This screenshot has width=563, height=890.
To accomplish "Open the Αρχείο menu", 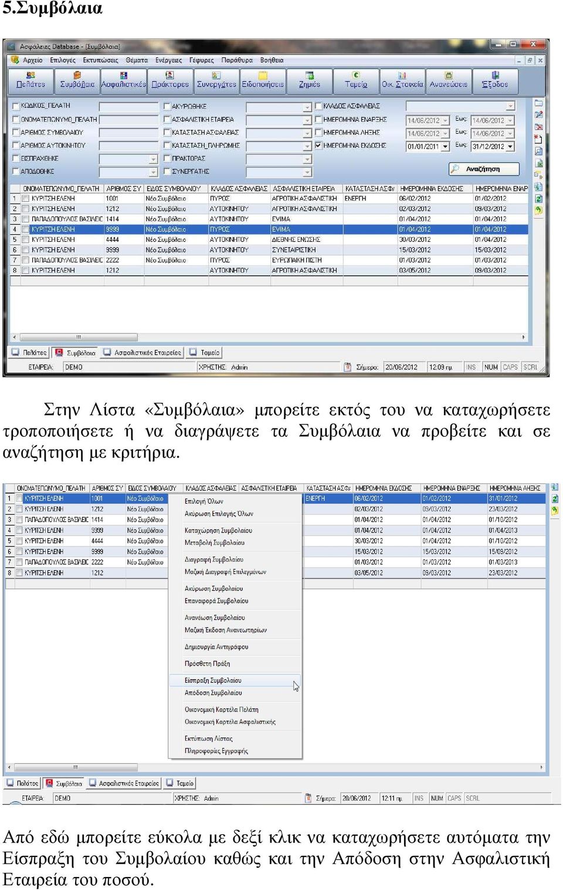I will [32, 60].
